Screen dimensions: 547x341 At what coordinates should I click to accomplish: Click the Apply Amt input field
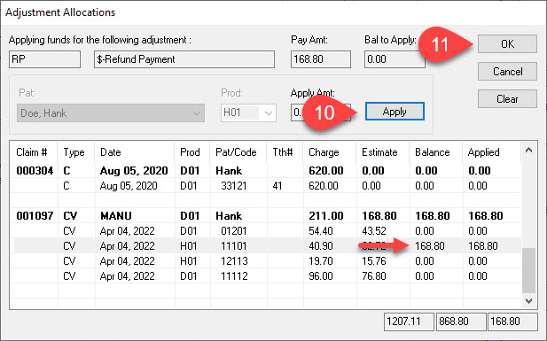tap(320, 112)
